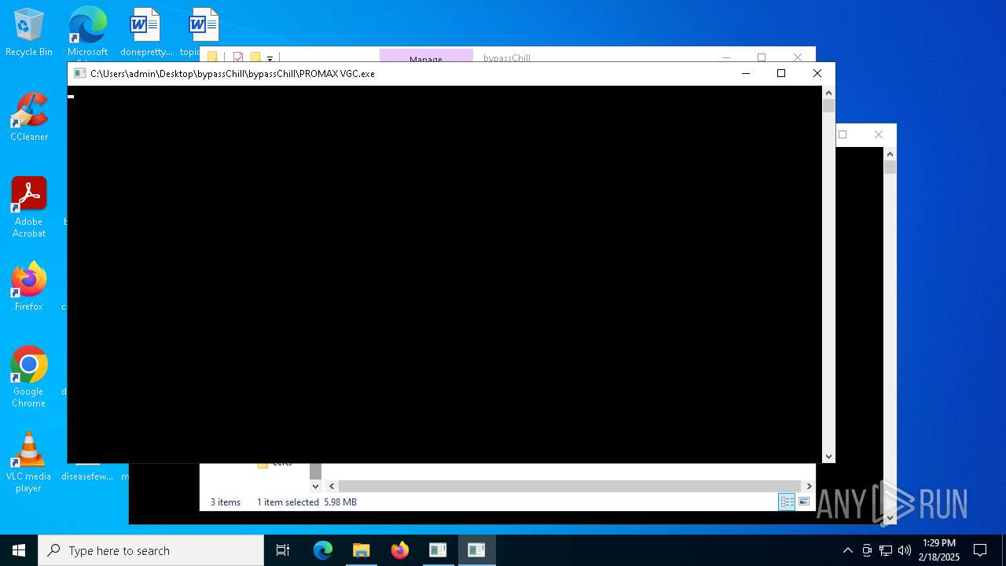Open Microsoft Edge from the taskbar
The image size is (1006, 566).
[323, 550]
